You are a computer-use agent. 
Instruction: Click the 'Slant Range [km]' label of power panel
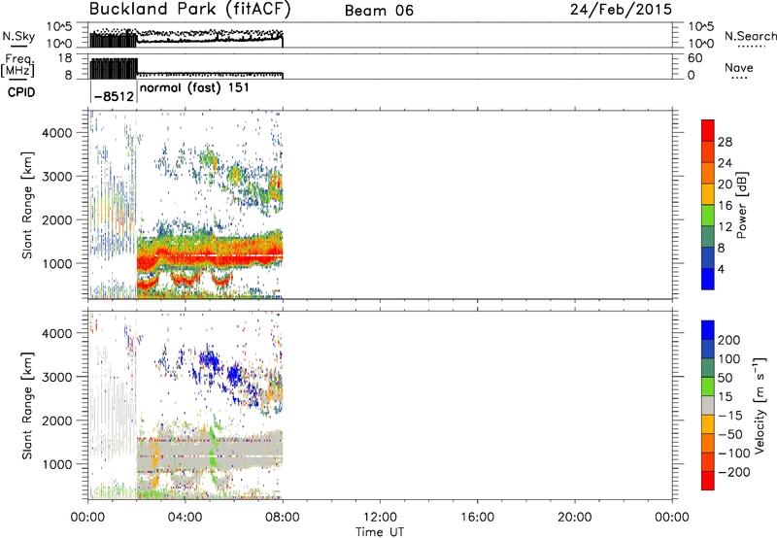coord(27,205)
